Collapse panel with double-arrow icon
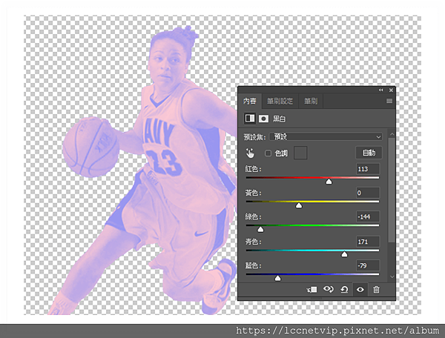The height and width of the screenshot is (338, 445). click(381, 90)
